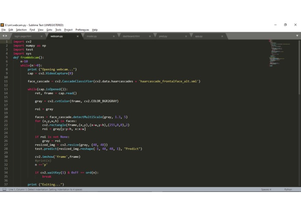Open the Selection menu
This screenshot has height=214, width=301.
[21, 30]
